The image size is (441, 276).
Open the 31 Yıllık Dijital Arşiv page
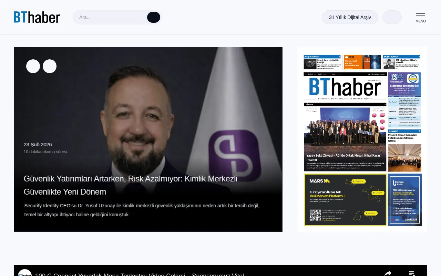click(350, 17)
